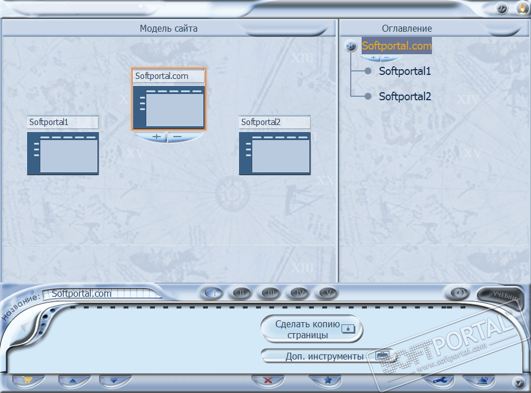This screenshot has width=531, height=393.
Task: Switch to step V tab
Action: click(328, 293)
